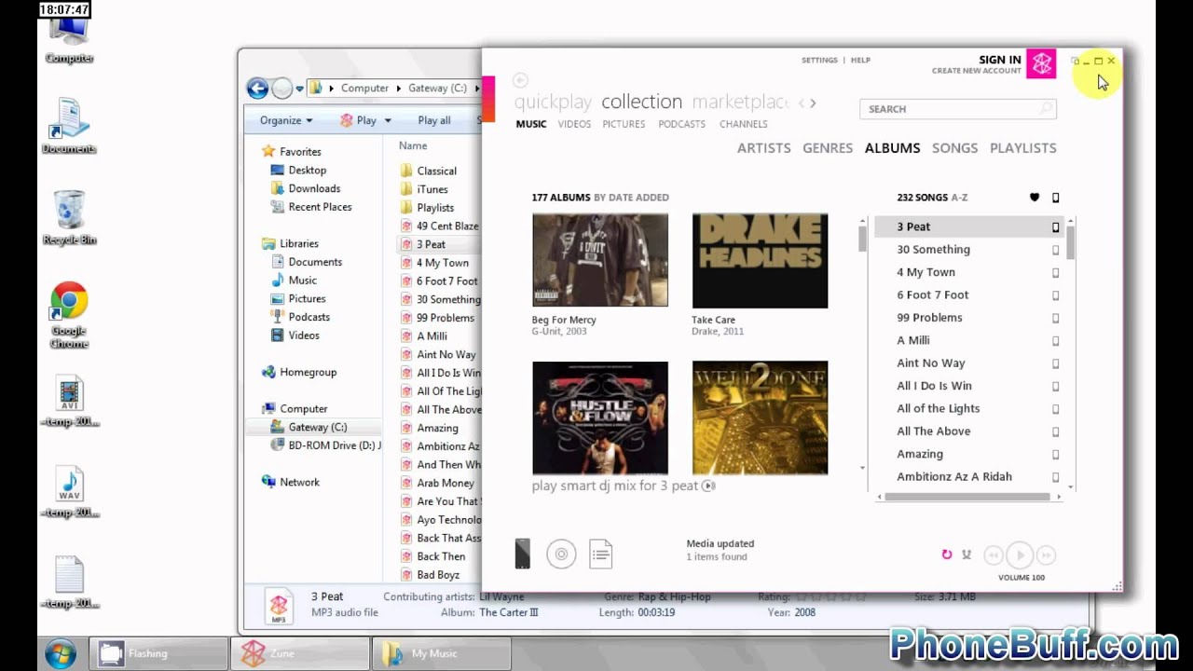The width and height of the screenshot is (1193, 671).
Task: Start smart DJ mix play icon
Action: pos(708,486)
